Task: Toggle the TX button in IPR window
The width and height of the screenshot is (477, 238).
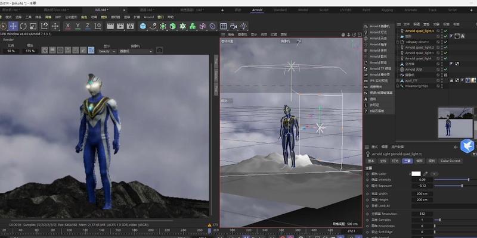Action: click(91, 51)
